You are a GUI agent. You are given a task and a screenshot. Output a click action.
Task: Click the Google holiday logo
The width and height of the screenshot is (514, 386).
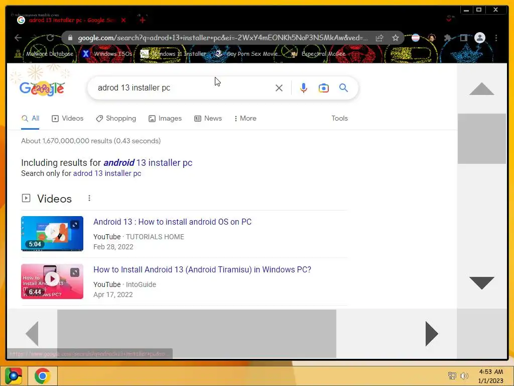42,88
